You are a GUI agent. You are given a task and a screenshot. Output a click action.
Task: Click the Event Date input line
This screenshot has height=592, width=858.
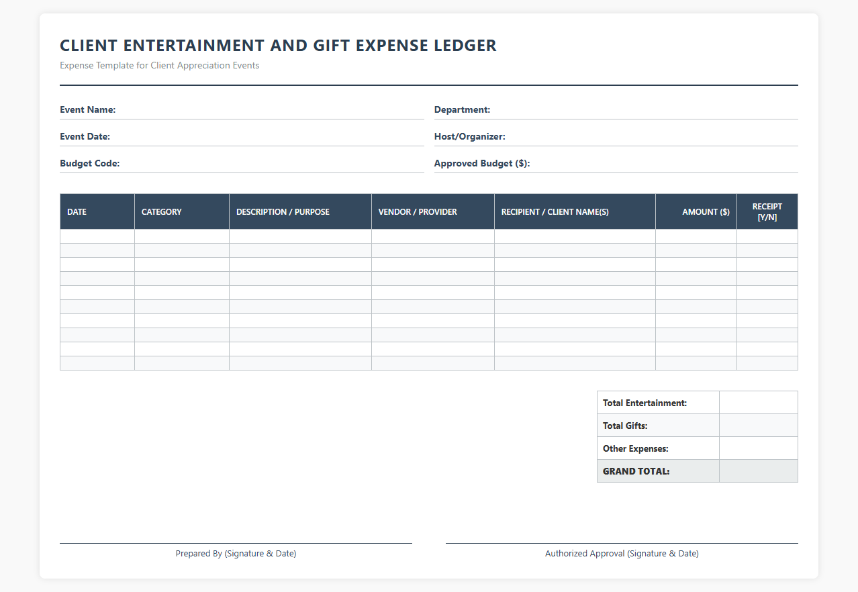[267, 136]
